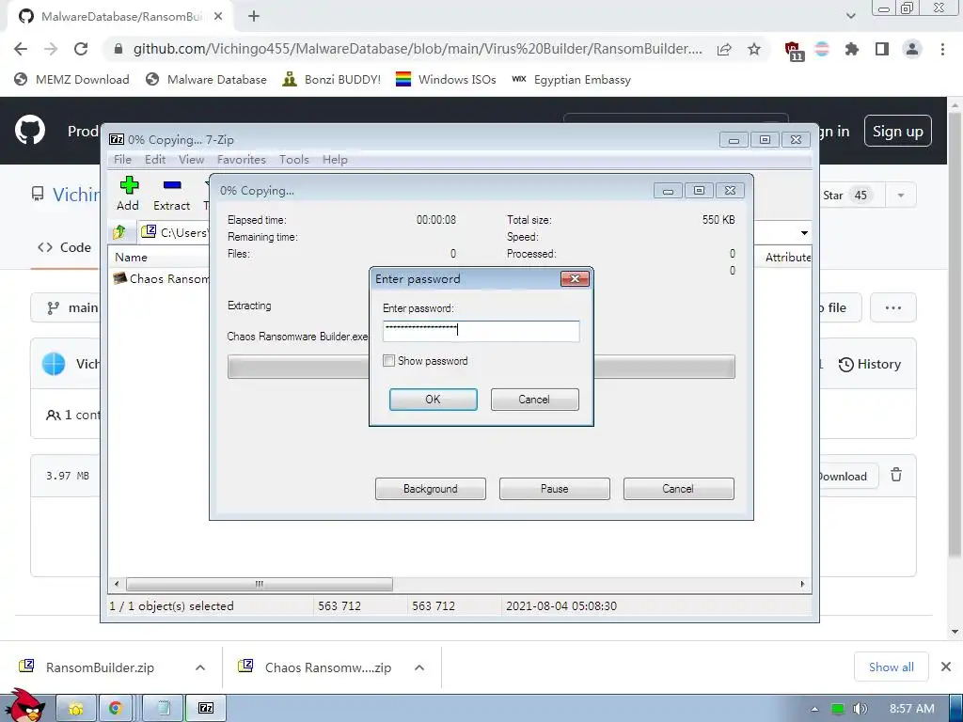The height and width of the screenshot is (722, 963).
Task: Open 7-Zip Tools menu
Action: coord(294,160)
